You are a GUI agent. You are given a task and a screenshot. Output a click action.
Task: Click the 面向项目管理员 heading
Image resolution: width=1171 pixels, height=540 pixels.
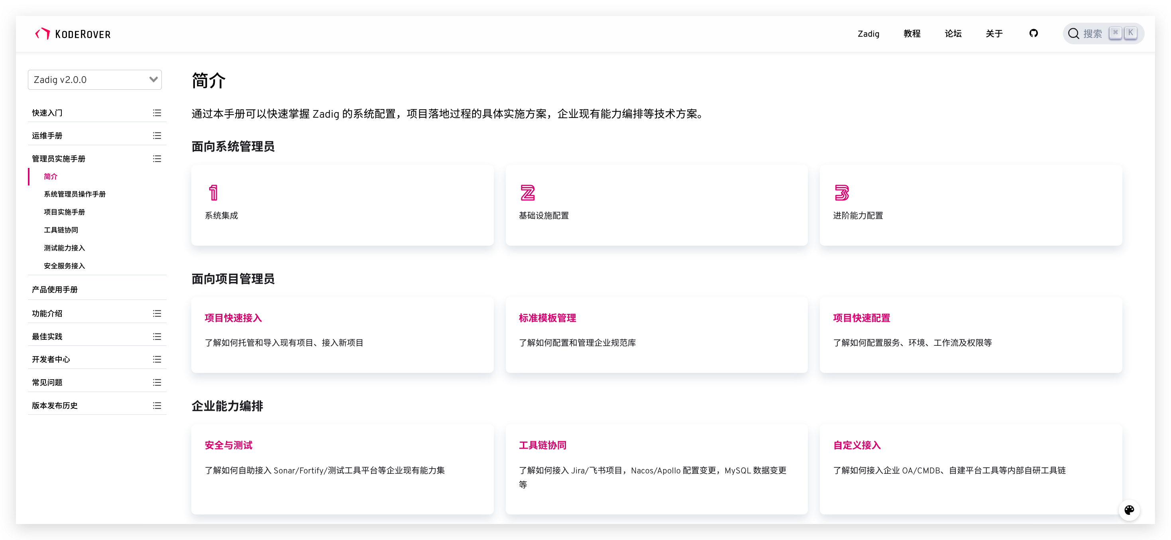pos(233,279)
